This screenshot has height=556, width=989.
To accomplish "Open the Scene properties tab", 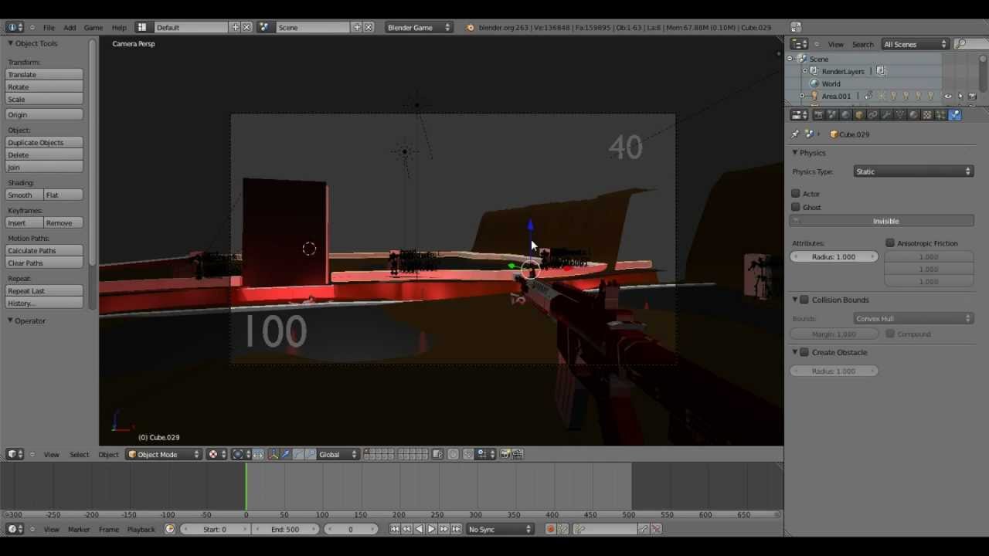I will coord(831,115).
